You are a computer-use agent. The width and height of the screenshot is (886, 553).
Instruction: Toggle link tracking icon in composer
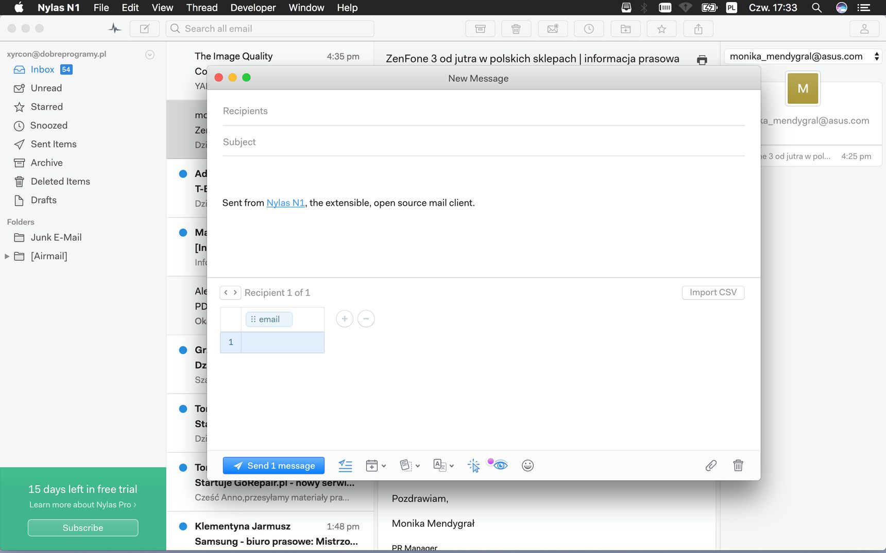tap(473, 466)
